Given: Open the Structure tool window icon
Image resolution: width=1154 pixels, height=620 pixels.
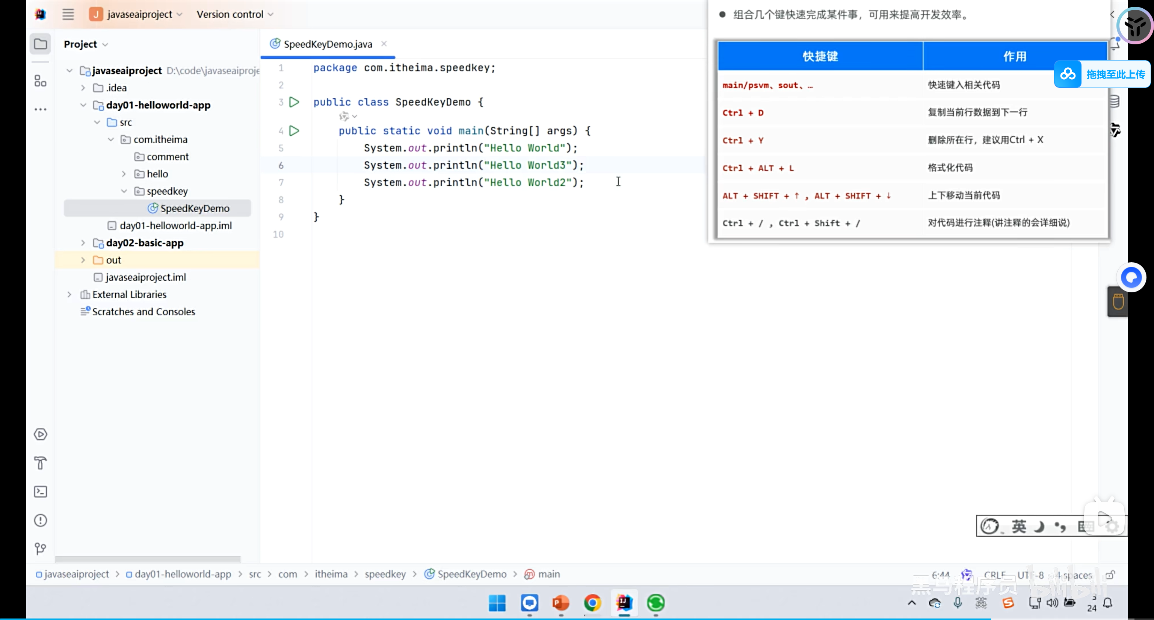Looking at the screenshot, I should click(x=40, y=81).
